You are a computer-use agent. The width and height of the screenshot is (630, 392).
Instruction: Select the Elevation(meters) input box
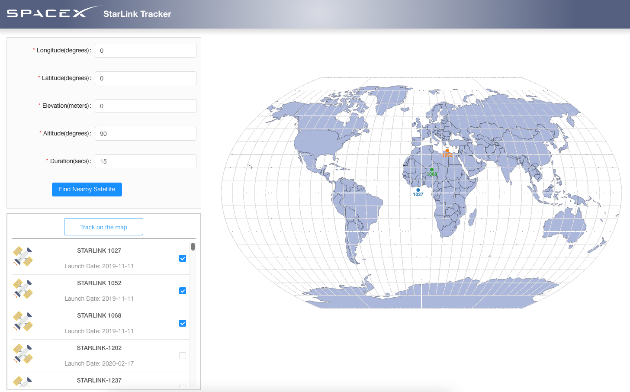(x=145, y=106)
